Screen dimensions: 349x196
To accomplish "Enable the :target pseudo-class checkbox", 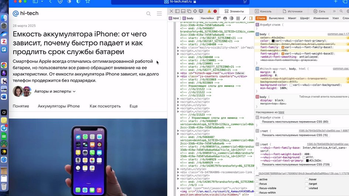I will pos(306,184).
